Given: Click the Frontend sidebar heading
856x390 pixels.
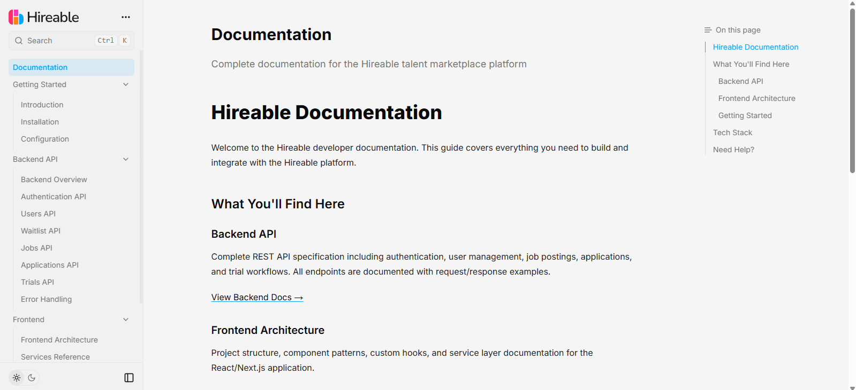Looking at the screenshot, I should tap(28, 319).
